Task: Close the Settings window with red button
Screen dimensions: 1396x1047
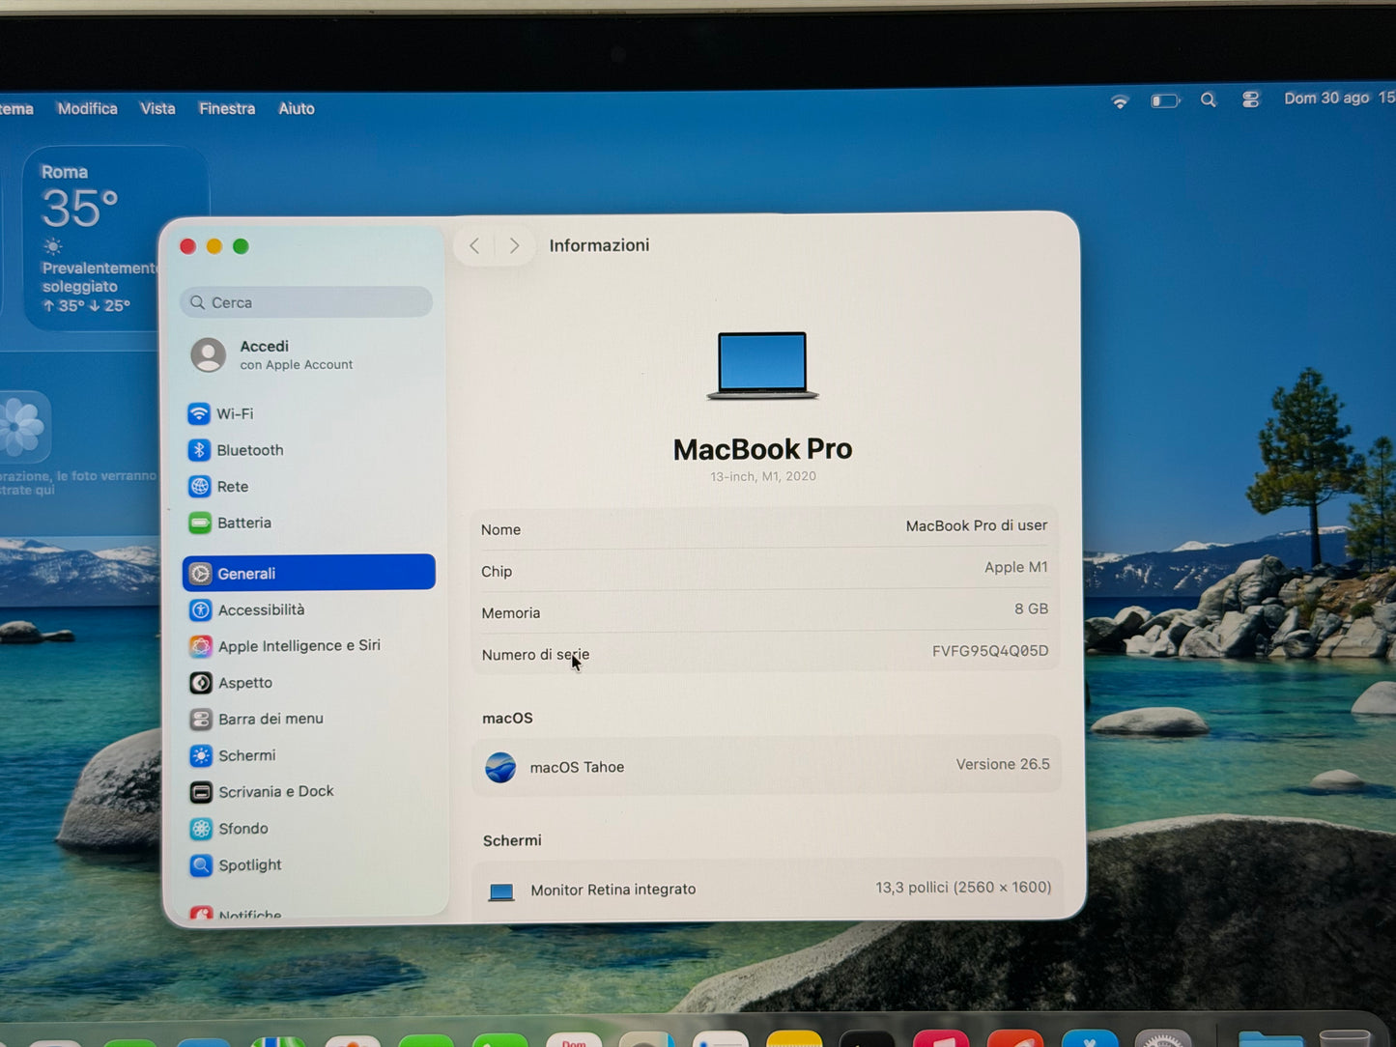Action: 188,246
